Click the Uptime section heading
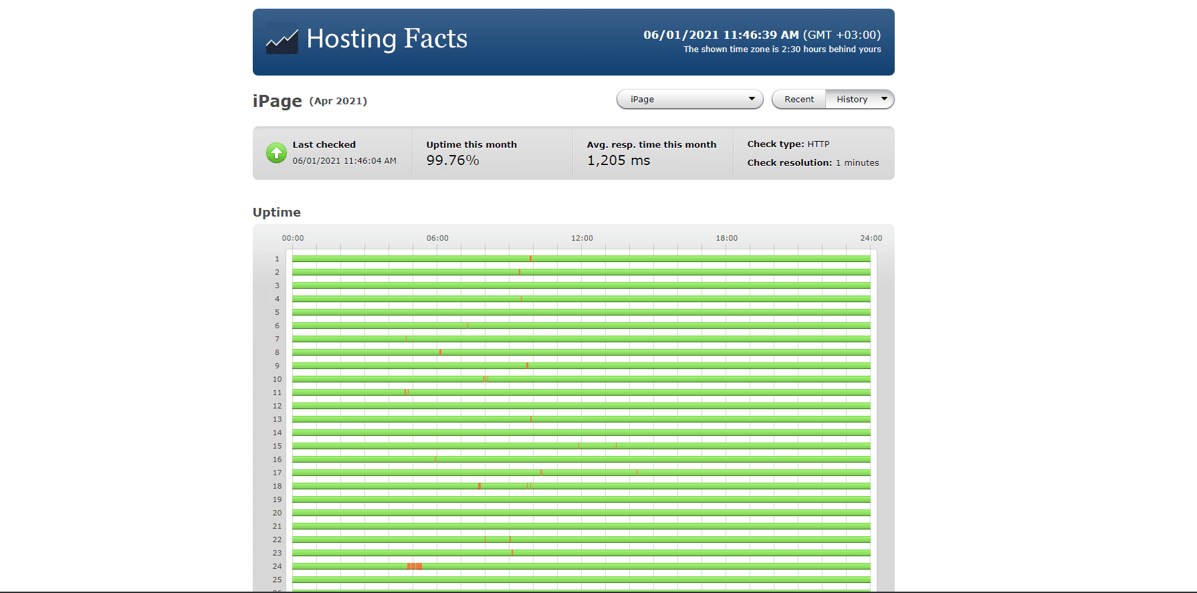The height and width of the screenshot is (593, 1197). click(277, 212)
